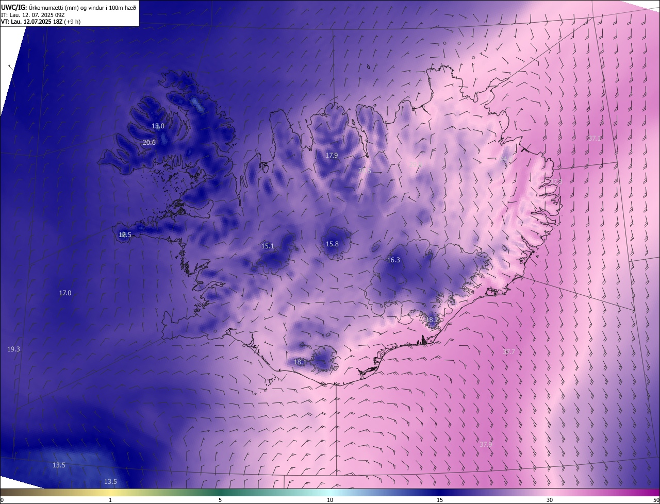Click the colorbar tick labeled 0
This screenshot has width=660, height=504.
coord(2,500)
